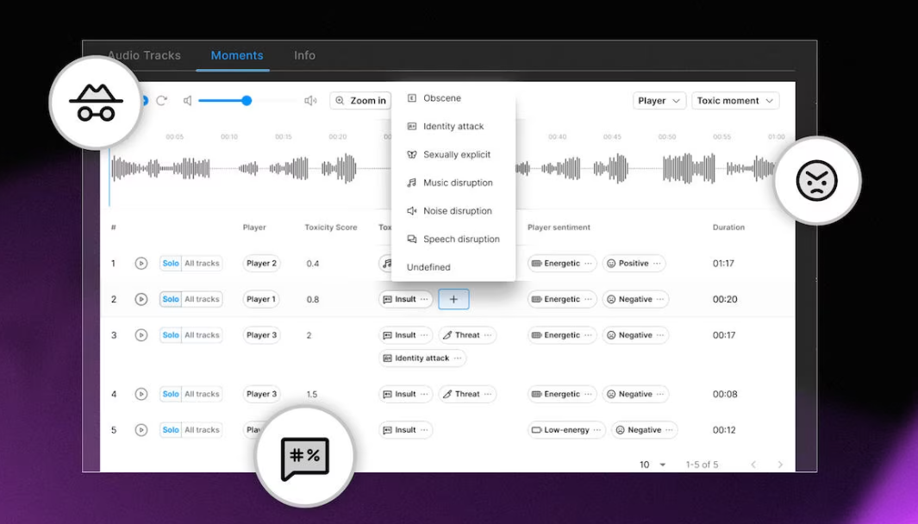Enable All tracks for row 1
The image size is (918, 524).
(x=202, y=264)
